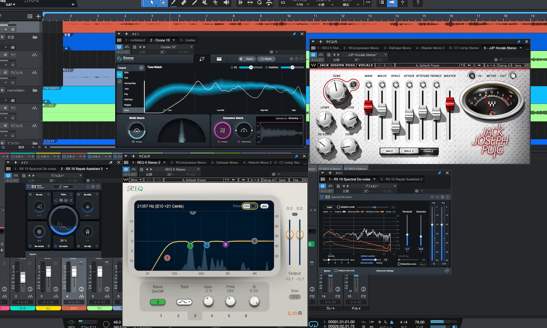Open the Ozone 10 settings gear
Image resolution: width=547 pixels, height=328 pixels.
click(291, 59)
